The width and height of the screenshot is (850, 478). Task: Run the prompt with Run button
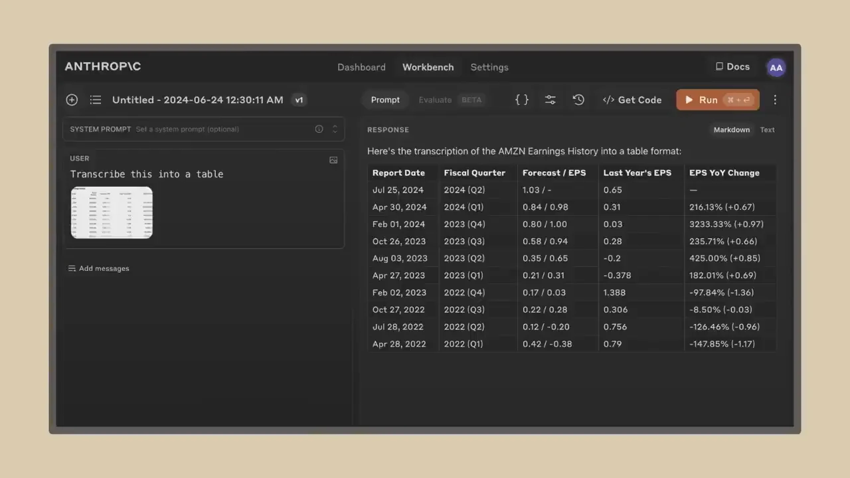718,100
